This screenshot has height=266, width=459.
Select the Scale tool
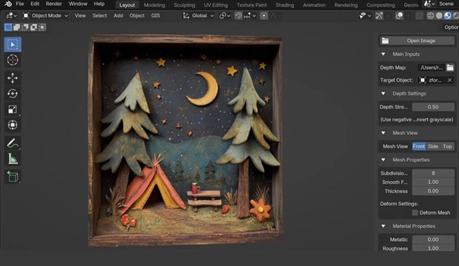[x=13, y=109]
